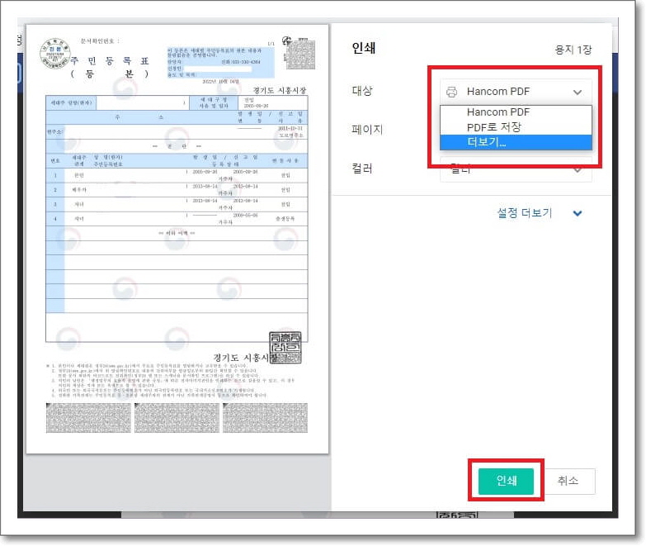Screen dimensions: 646x546
Task: Click the chevron next to 설정 더보기
Action: tap(578, 213)
